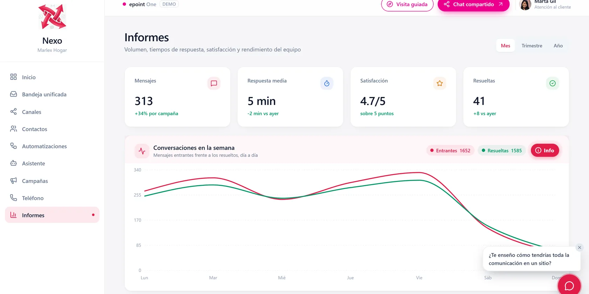
Task: Click the 'Mié' axis label on chart
Action: pos(282,278)
